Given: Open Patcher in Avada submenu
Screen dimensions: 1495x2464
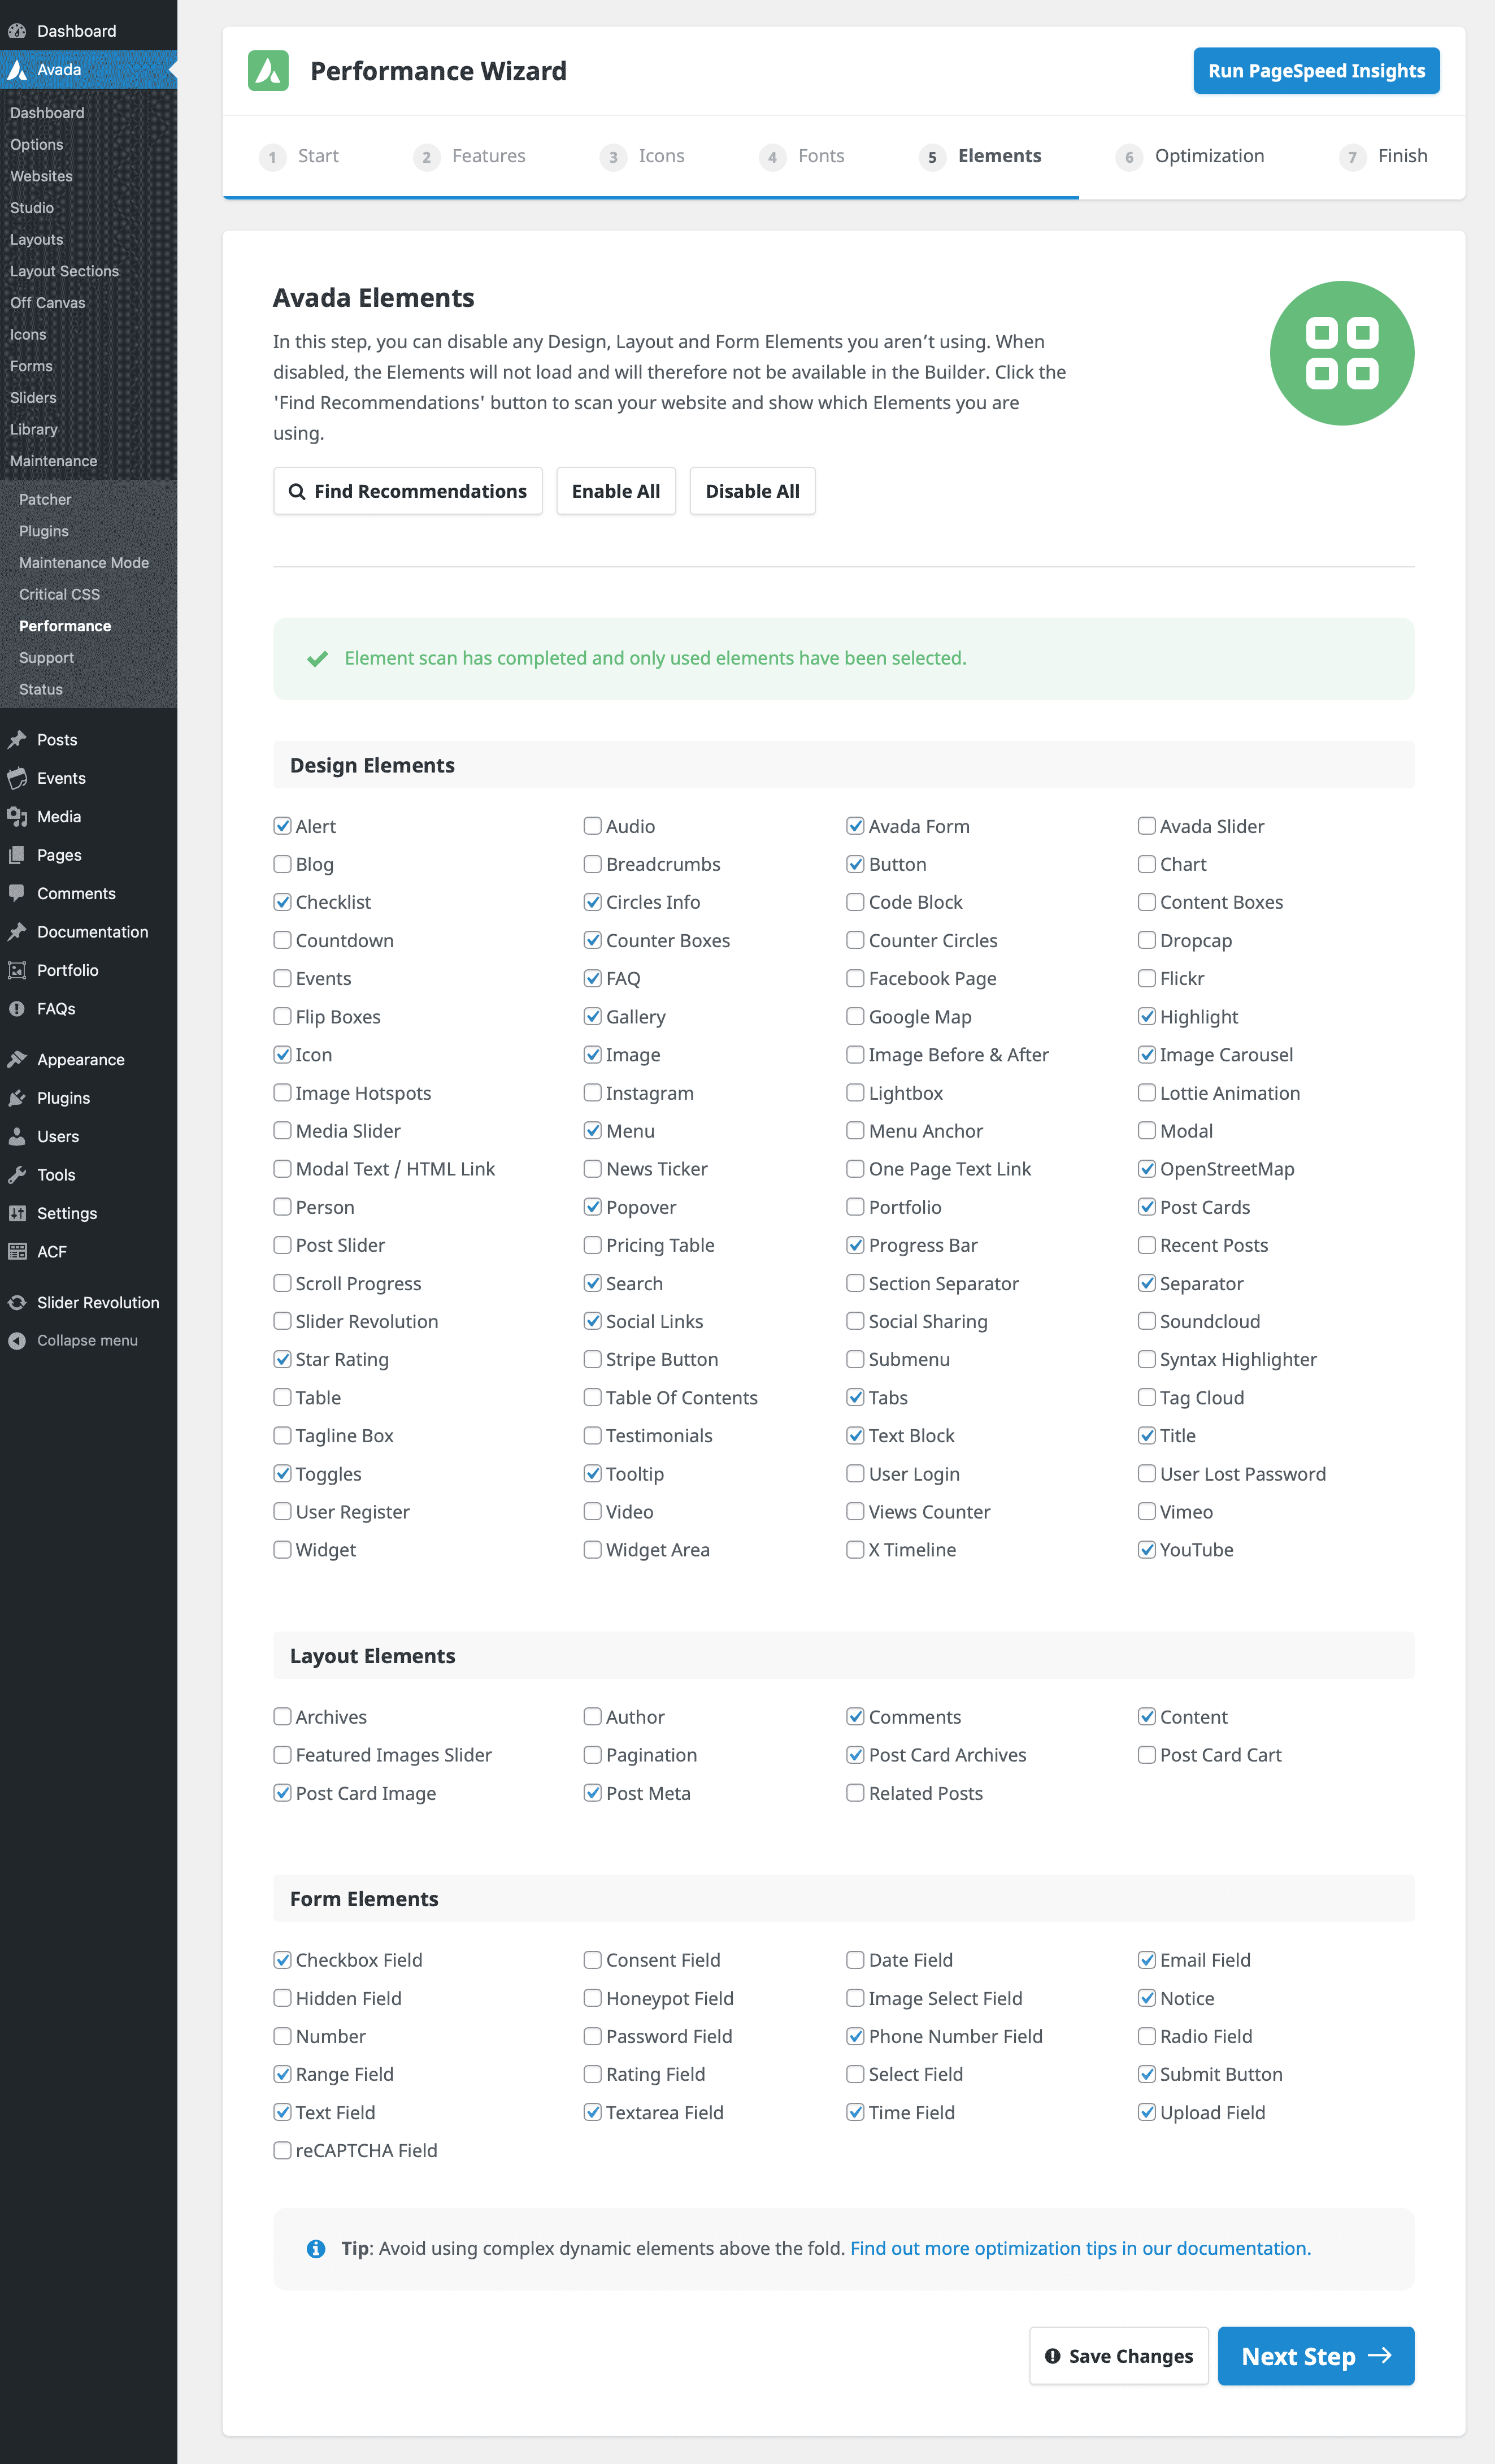Looking at the screenshot, I should coord(45,499).
